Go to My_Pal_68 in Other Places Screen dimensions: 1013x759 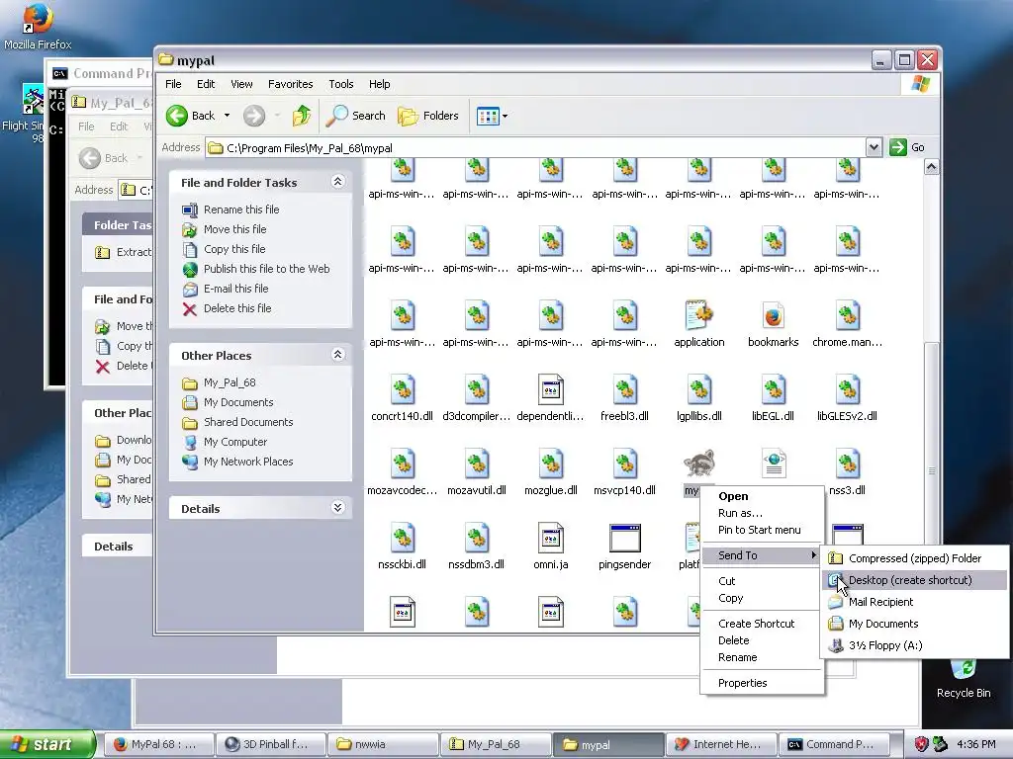(x=230, y=382)
